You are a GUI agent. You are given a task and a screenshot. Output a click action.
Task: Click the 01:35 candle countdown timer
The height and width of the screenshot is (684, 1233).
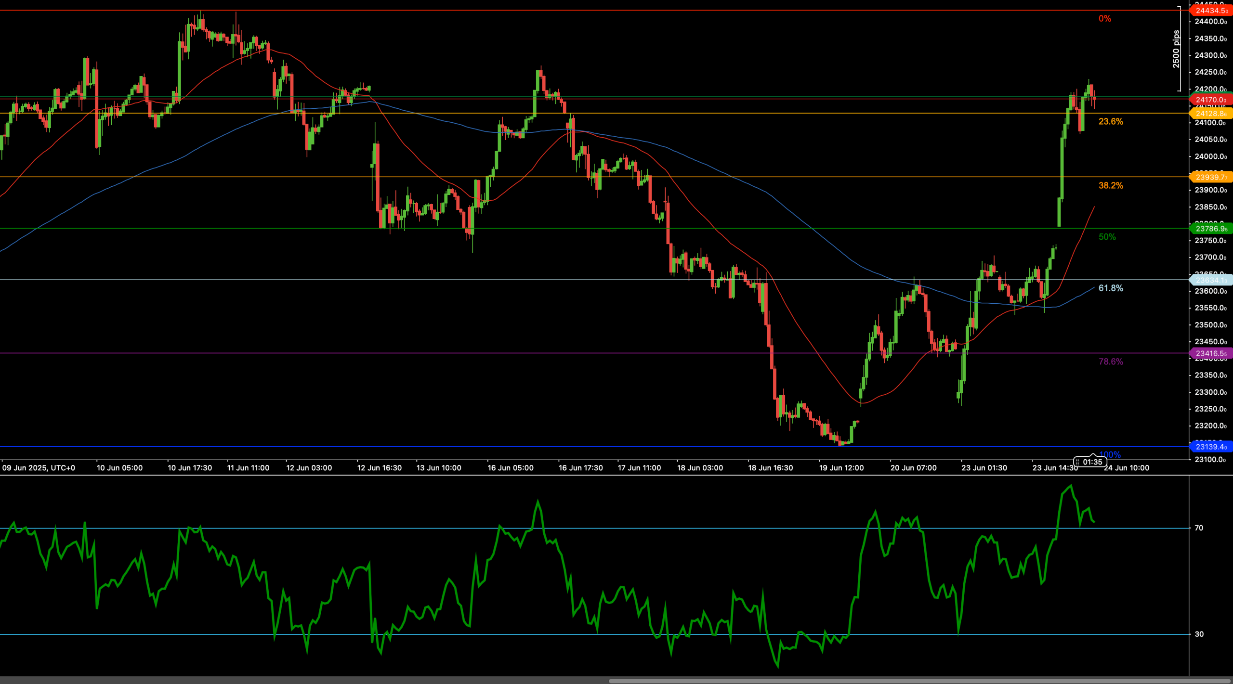[1092, 462]
